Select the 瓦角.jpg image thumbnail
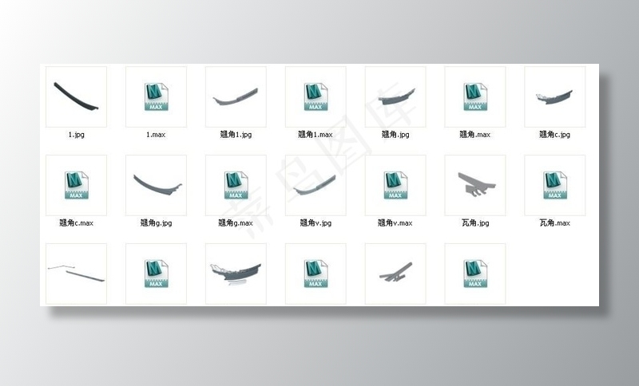 point(475,185)
